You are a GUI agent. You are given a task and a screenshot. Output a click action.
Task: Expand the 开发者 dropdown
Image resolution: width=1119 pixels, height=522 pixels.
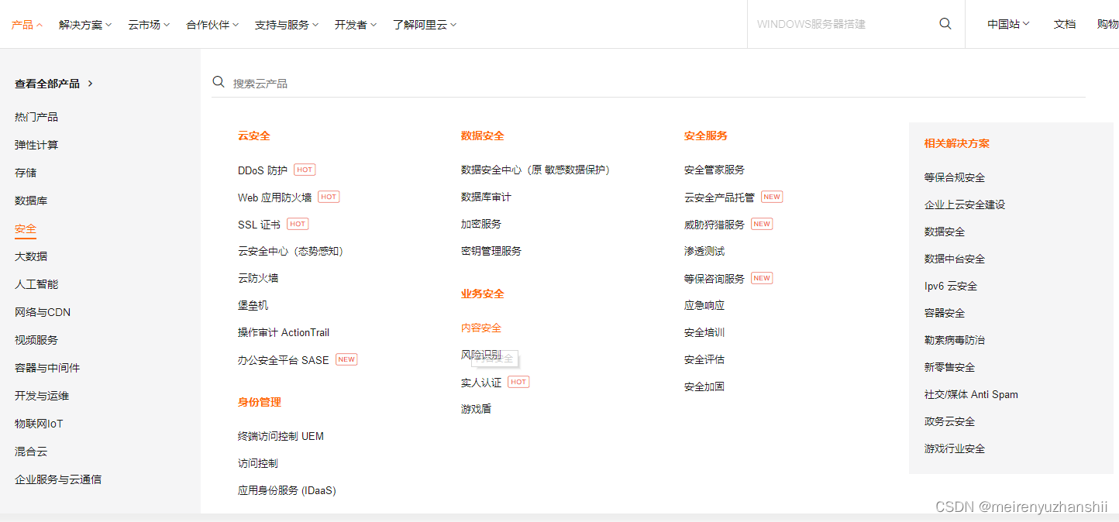pyautogui.click(x=356, y=25)
